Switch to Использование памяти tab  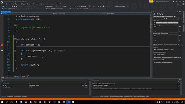[171, 45]
